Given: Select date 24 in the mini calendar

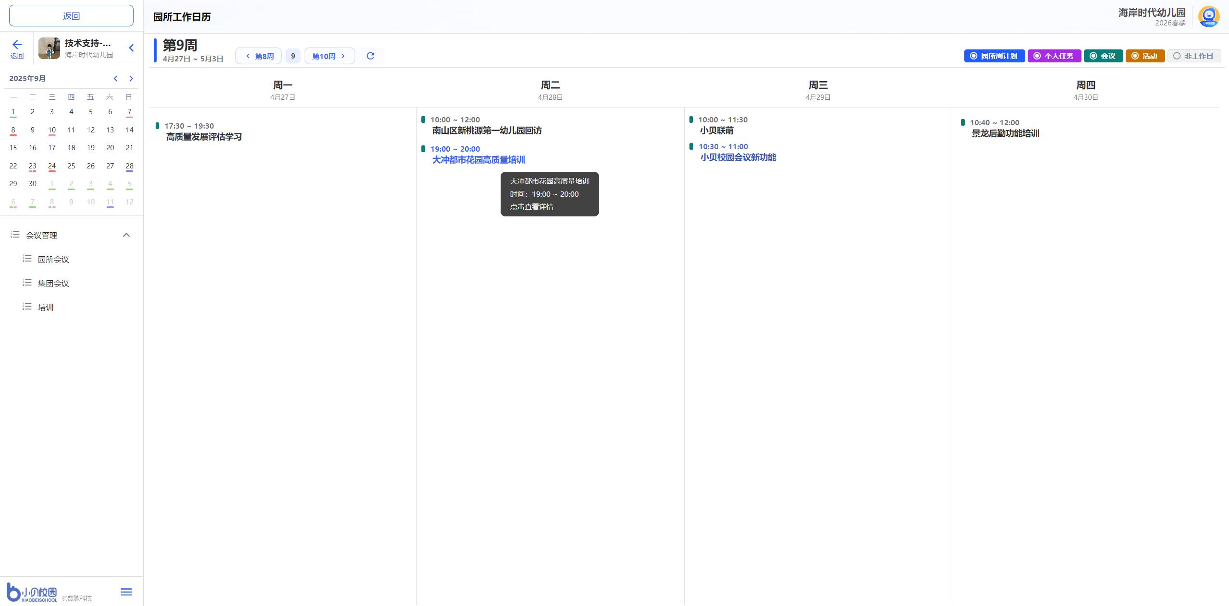Looking at the screenshot, I should (52, 166).
